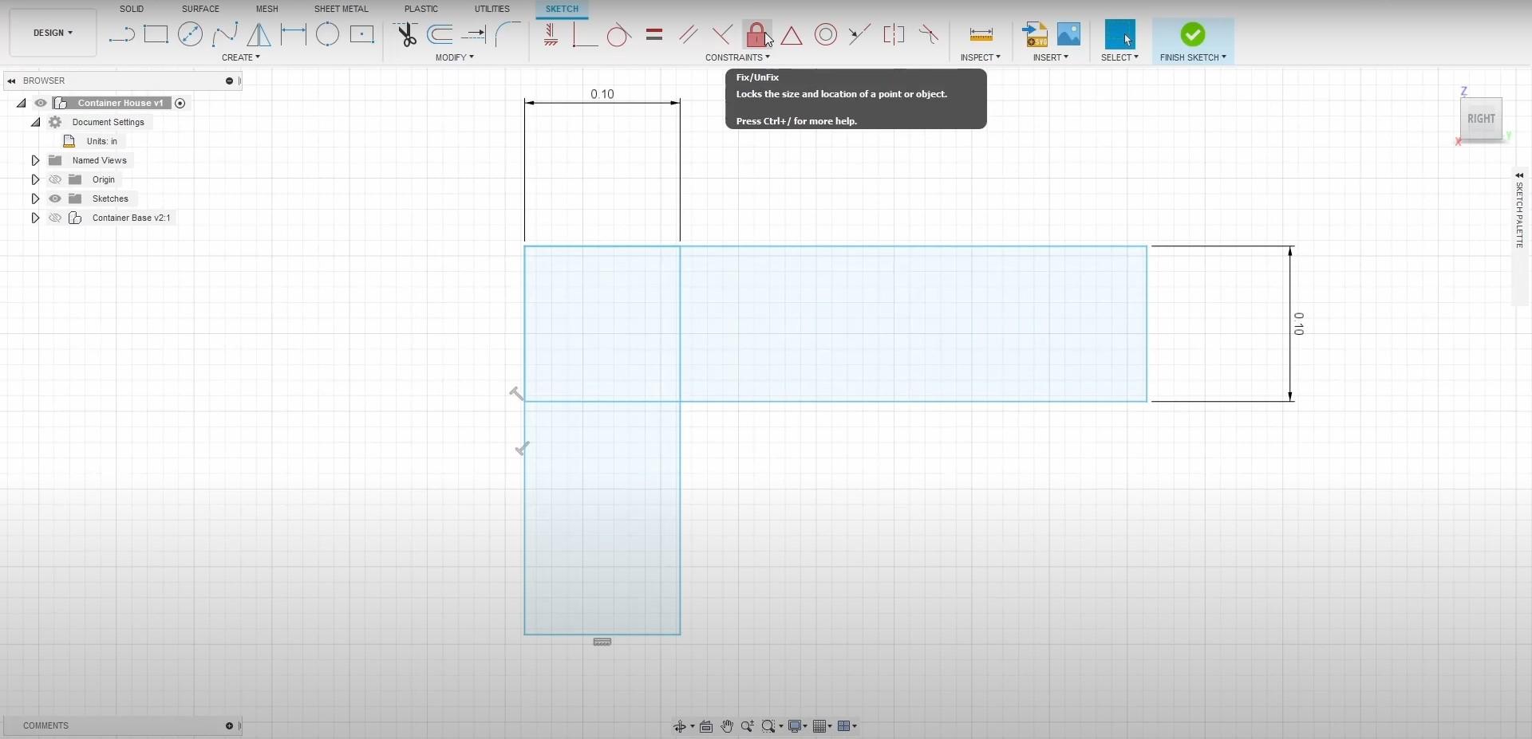The width and height of the screenshot is (1532, 739).
Task: Choose the Extend tool
Action: pyautogui.click(x=474, y=34)
